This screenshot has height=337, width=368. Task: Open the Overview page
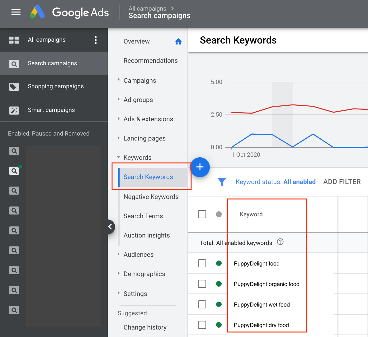[137, 41]
